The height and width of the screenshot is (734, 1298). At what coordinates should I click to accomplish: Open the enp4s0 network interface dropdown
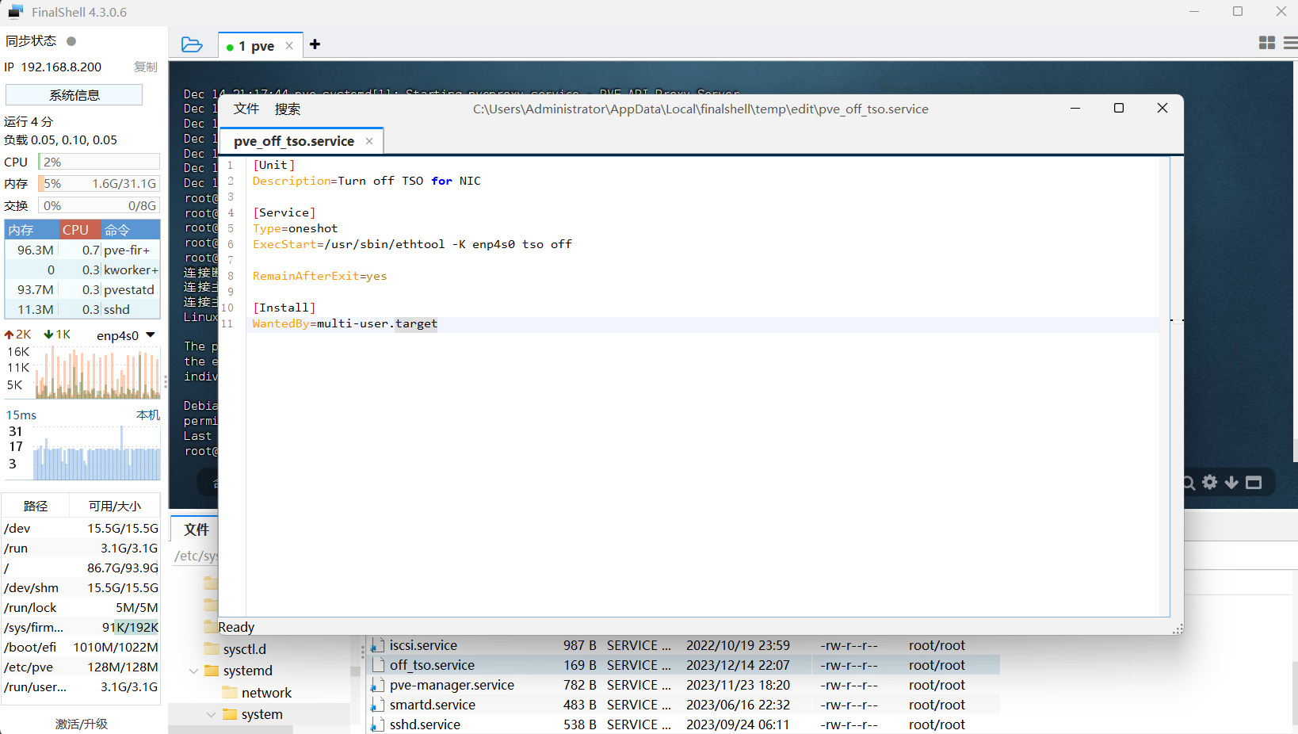[x=151, y=335]
